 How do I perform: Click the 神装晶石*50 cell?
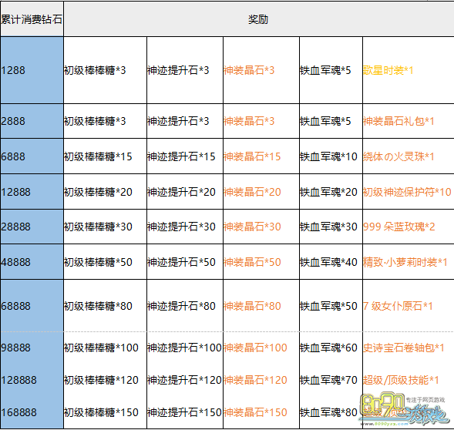tap(261, 262)
